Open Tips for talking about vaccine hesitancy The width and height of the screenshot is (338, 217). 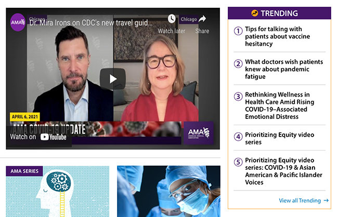click(278, 36)
